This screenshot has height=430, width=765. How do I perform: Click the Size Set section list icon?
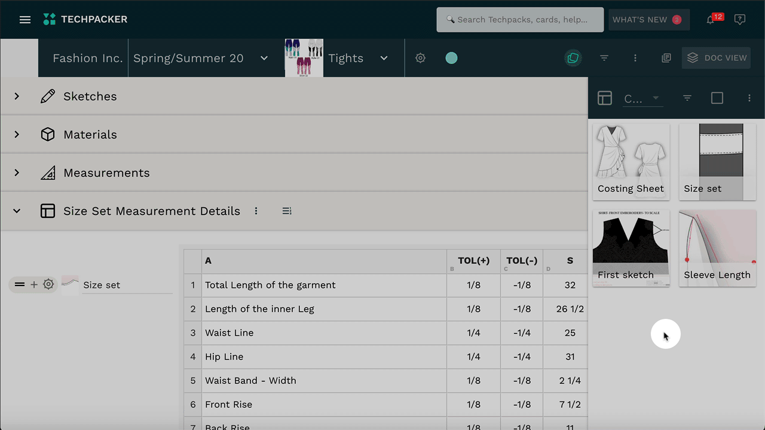pyautogui.click(x=287, y=211)
